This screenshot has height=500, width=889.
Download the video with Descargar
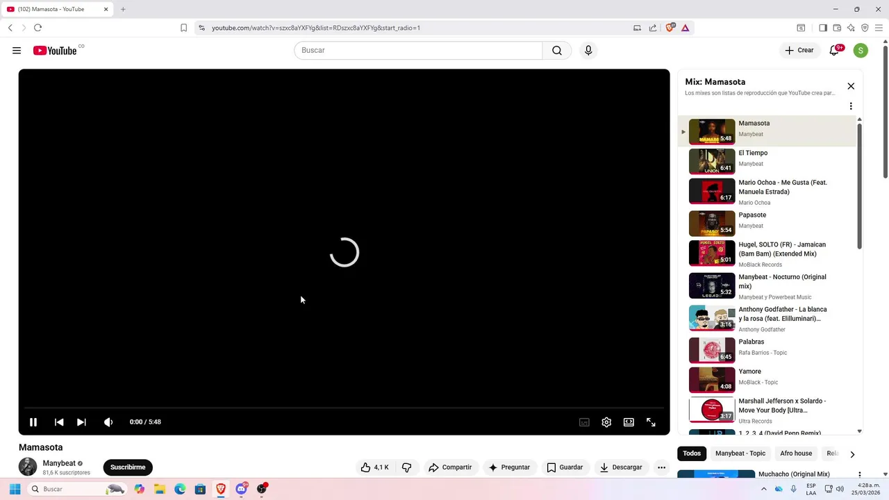621,467
